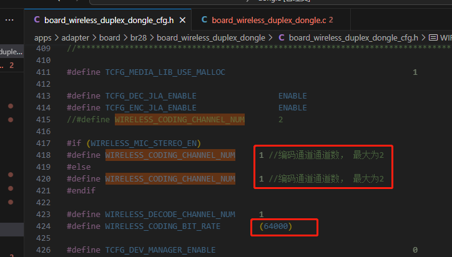Click the C file icon on cfg.h tab
The image size is (452, 257).
[37, 19]
